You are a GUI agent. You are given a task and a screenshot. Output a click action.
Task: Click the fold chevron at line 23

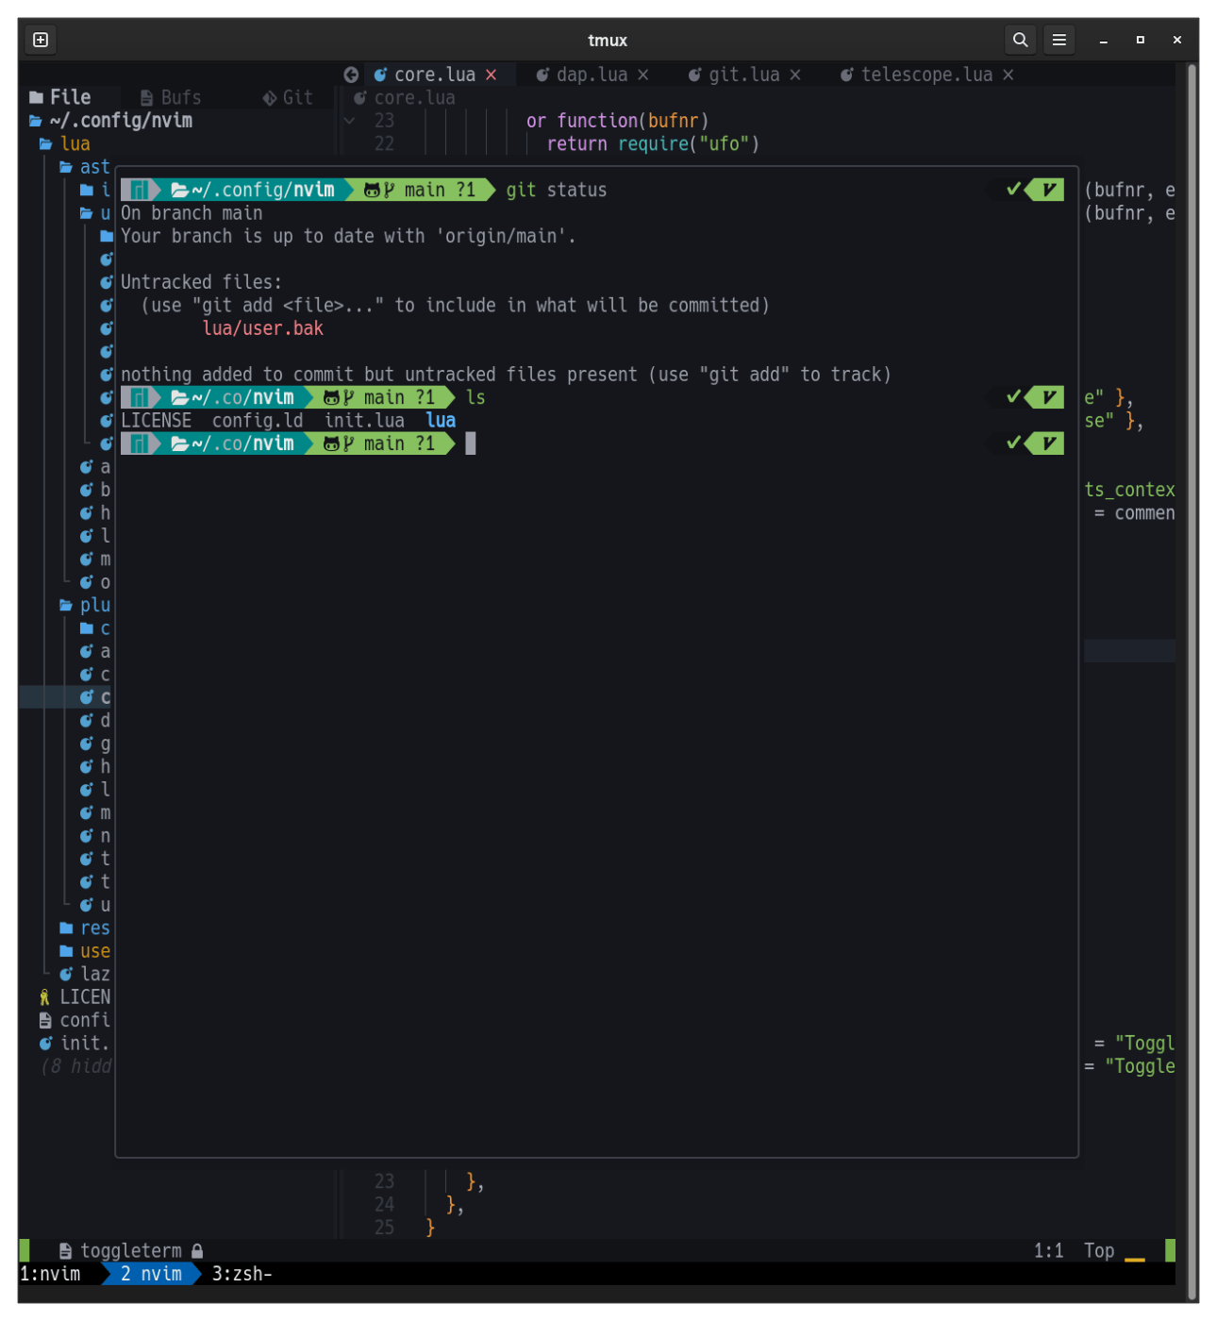pyautogui.click(x=350, y=121)
